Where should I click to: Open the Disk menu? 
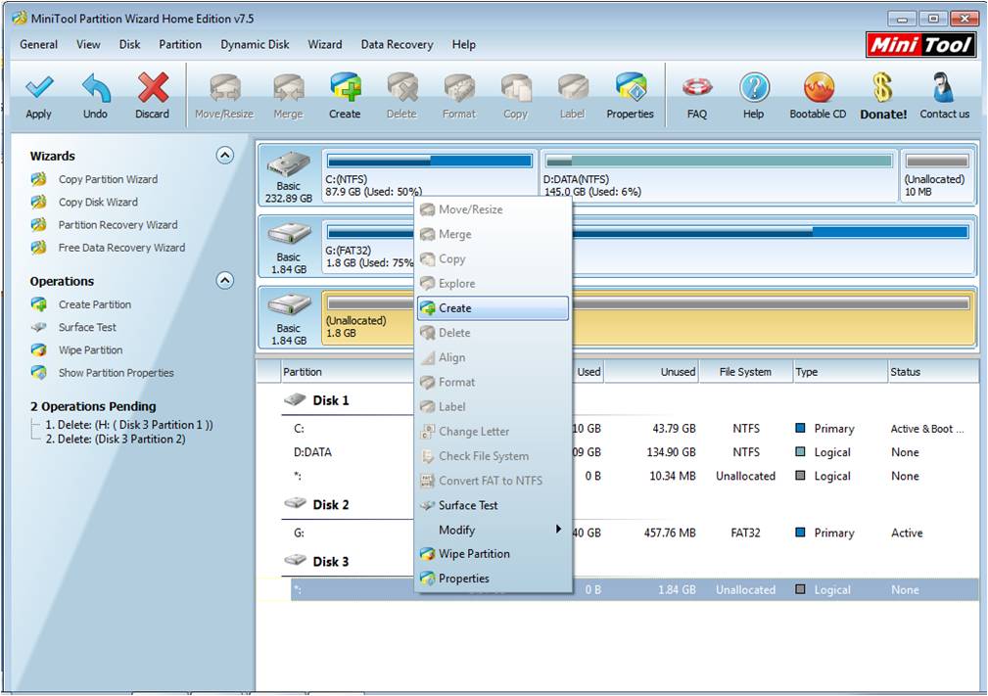click(129, 45)
